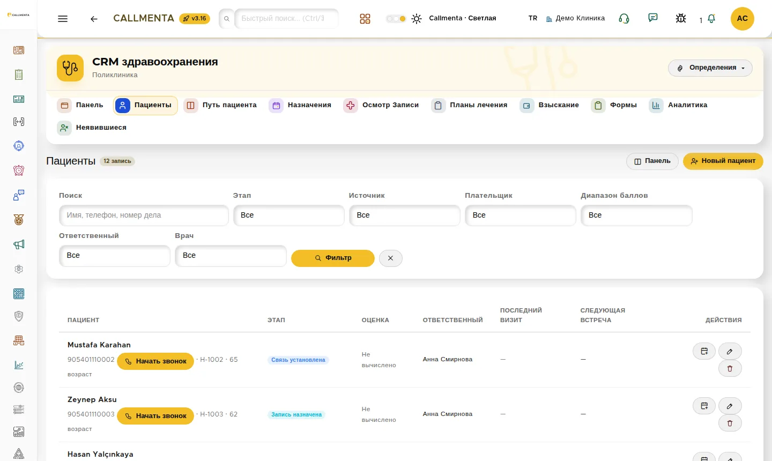Open the Демо Клиника selector
The image size is (772, 461).
[575, 18]
